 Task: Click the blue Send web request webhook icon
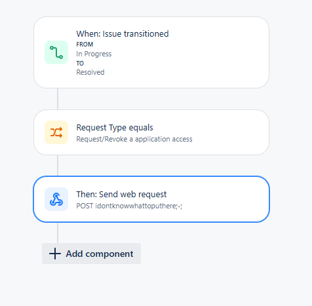pos(56,199)
